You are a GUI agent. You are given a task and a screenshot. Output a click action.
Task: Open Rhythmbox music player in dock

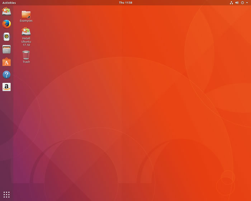click(6, 37)
